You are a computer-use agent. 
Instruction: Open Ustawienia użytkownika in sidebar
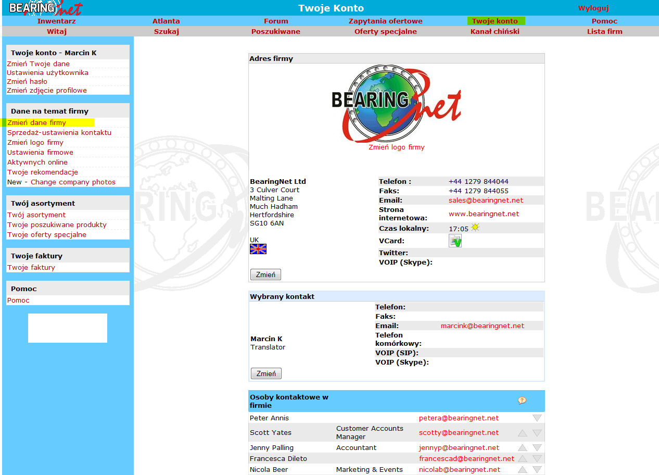tap(48, 73)
